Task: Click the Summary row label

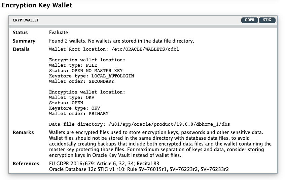Action: [x=24, y=41]
